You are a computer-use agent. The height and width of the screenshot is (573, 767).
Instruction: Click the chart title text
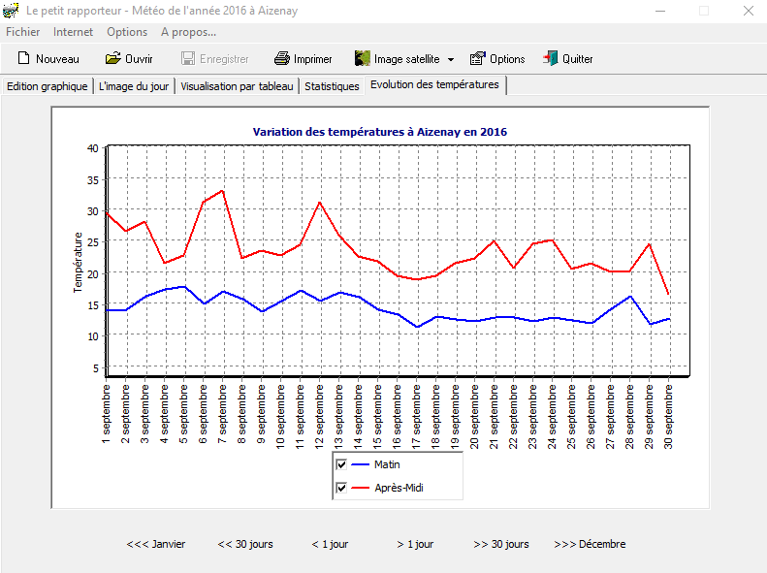380,132
